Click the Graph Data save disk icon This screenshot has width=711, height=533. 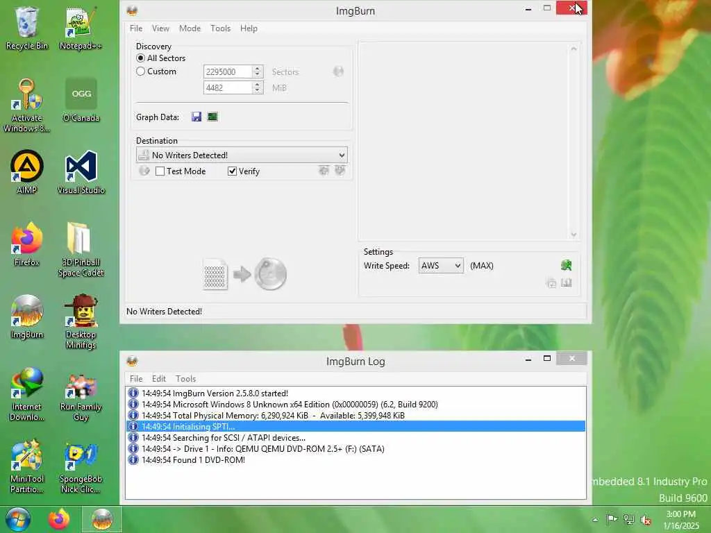point(196,117)
